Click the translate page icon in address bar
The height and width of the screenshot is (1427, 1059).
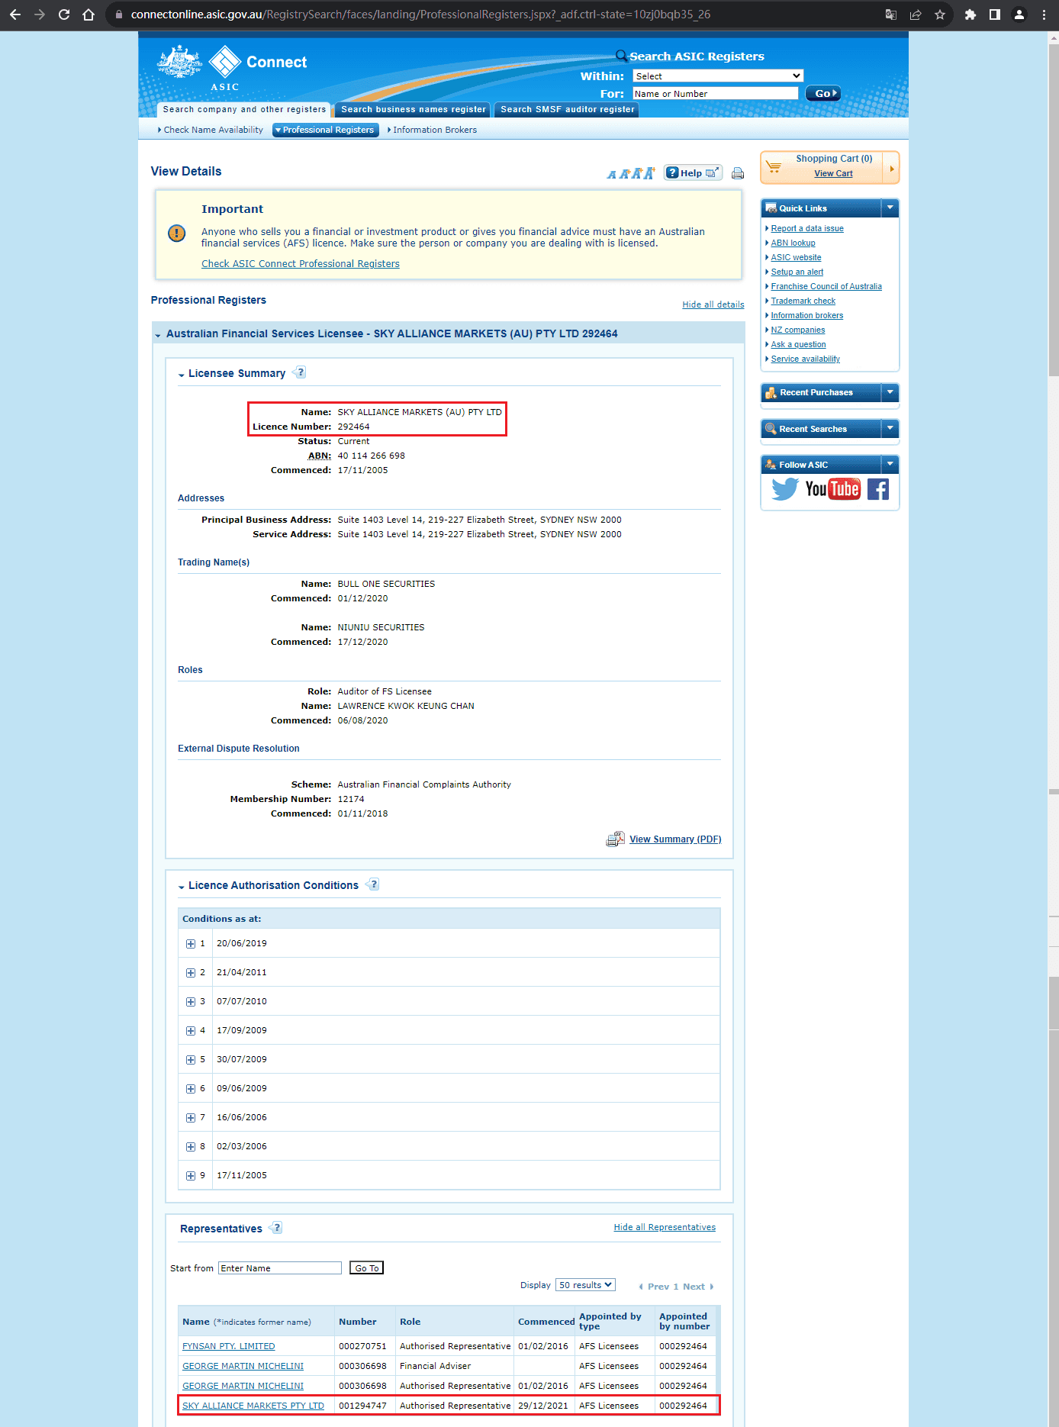[891, 14]
